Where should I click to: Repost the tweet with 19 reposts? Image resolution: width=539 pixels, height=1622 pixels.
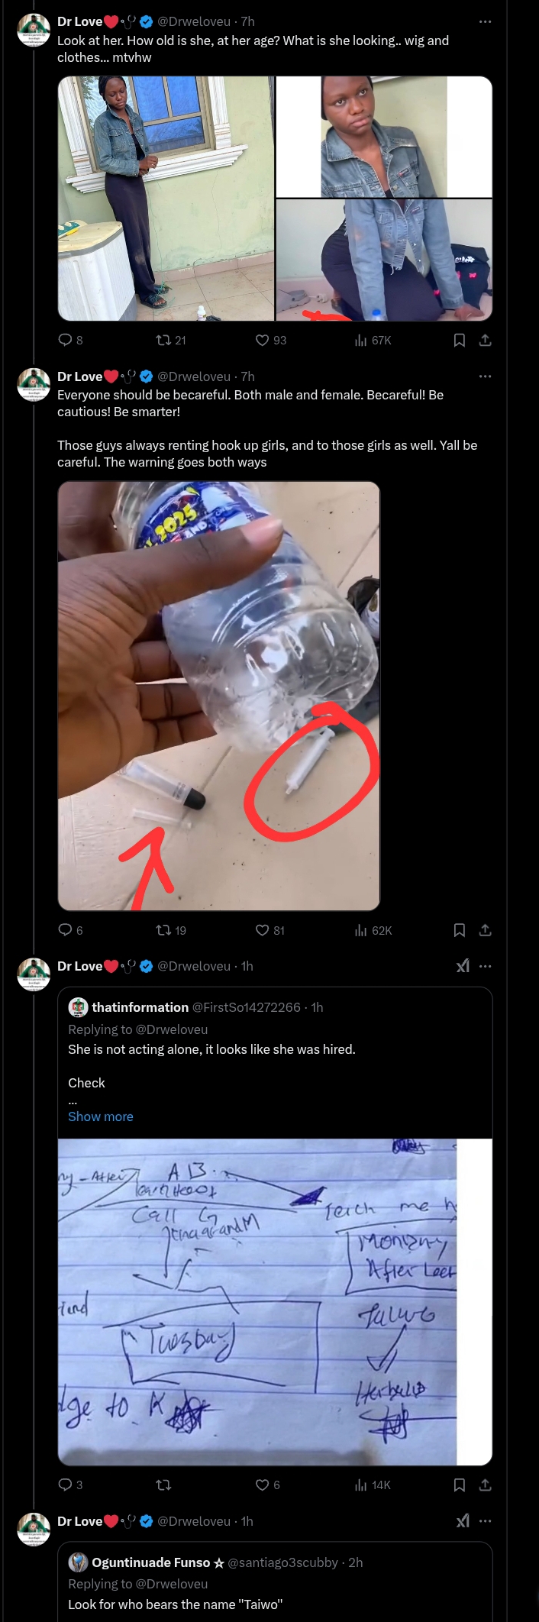[163, 930]
